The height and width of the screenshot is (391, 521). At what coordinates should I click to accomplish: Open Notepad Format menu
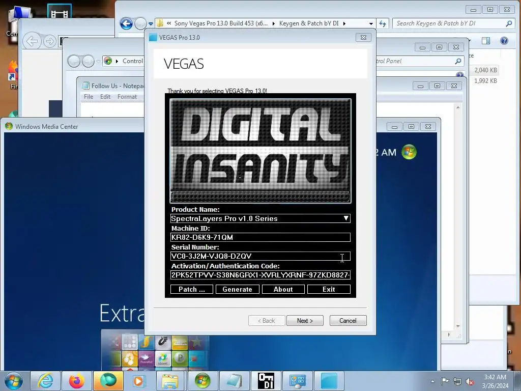(x=127, y=97)
